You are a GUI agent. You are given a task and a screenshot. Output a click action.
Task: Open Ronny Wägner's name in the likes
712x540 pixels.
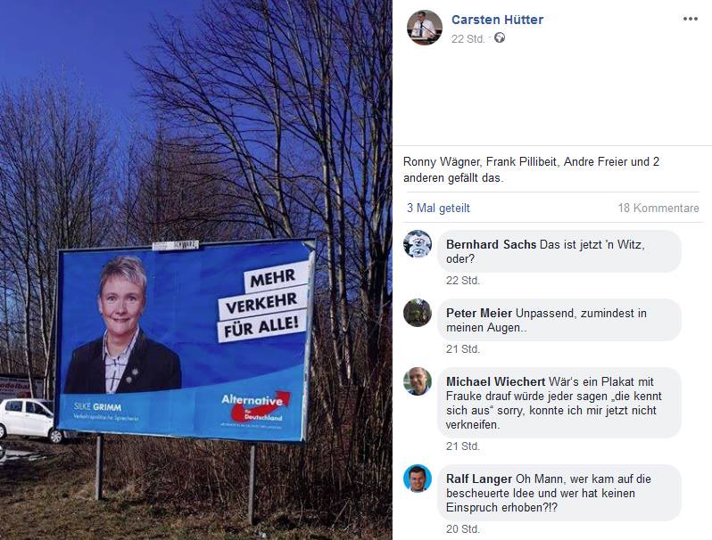(442, 162)
